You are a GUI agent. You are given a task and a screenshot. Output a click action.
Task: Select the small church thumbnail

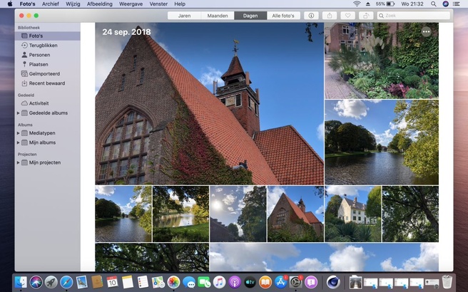click(295, 214)
